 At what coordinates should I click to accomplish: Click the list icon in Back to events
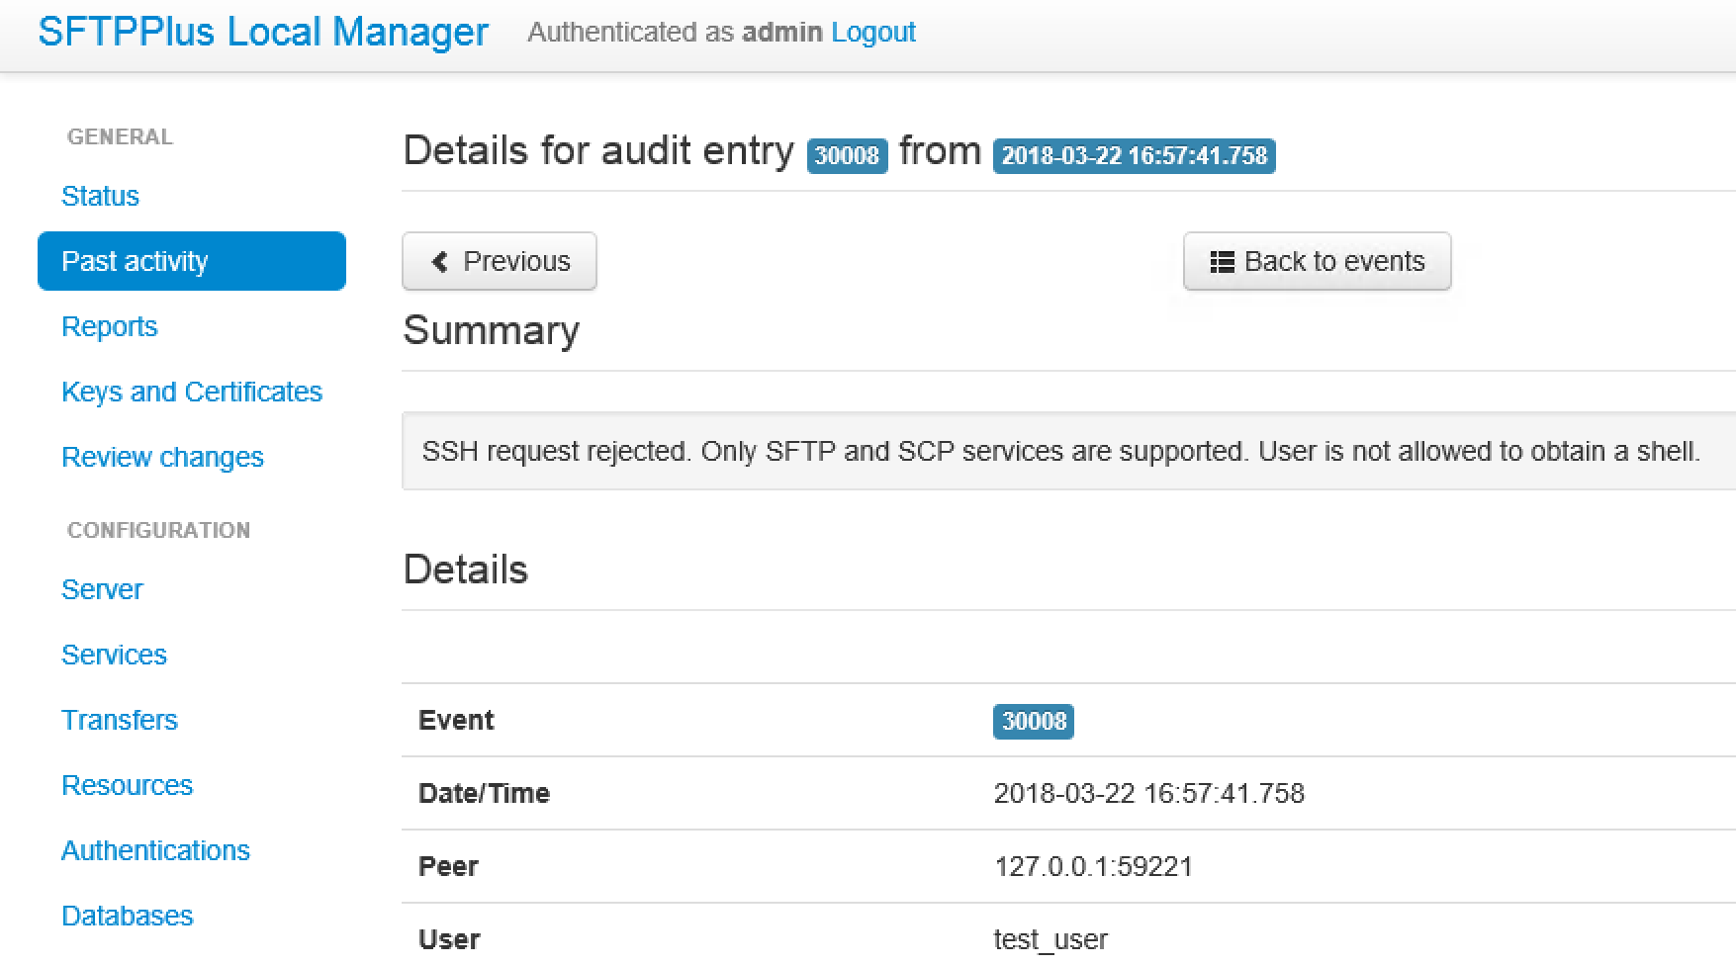click(1222, 262)
